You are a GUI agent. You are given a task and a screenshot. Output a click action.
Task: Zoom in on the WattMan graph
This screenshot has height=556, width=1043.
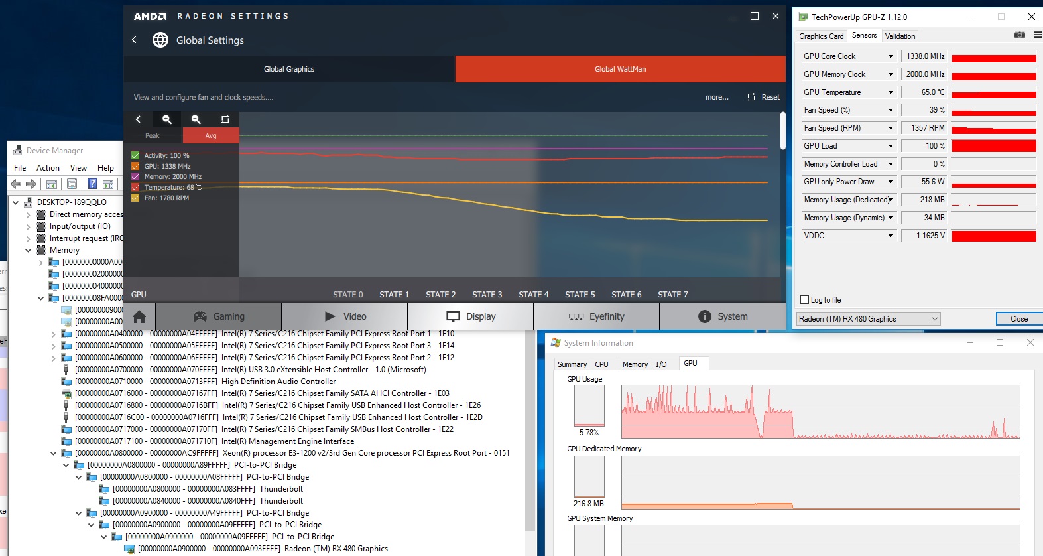167,119
